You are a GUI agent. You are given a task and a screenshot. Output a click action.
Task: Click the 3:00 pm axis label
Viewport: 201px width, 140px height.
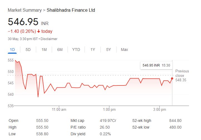coord(159,110)
